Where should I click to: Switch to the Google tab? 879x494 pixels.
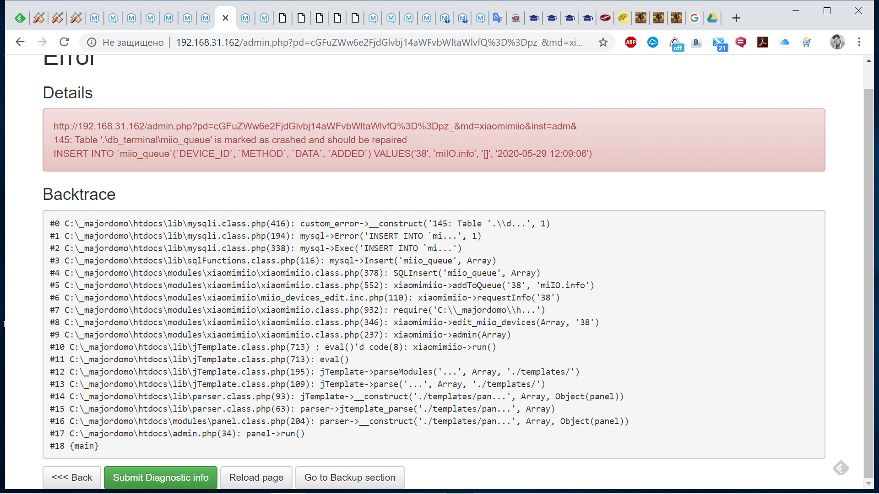[x=694, y=18]
